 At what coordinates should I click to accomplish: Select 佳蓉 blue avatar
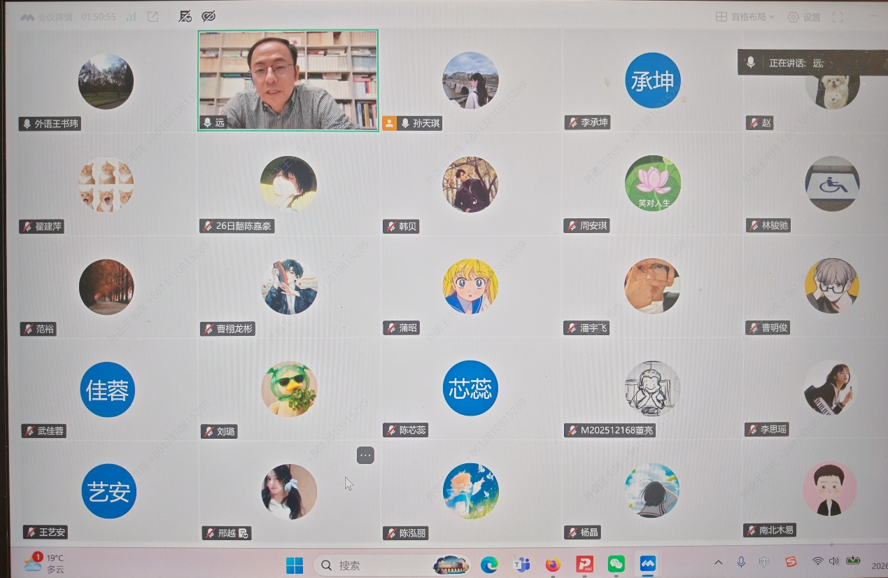pyautogui.click(x=107, y=390)
